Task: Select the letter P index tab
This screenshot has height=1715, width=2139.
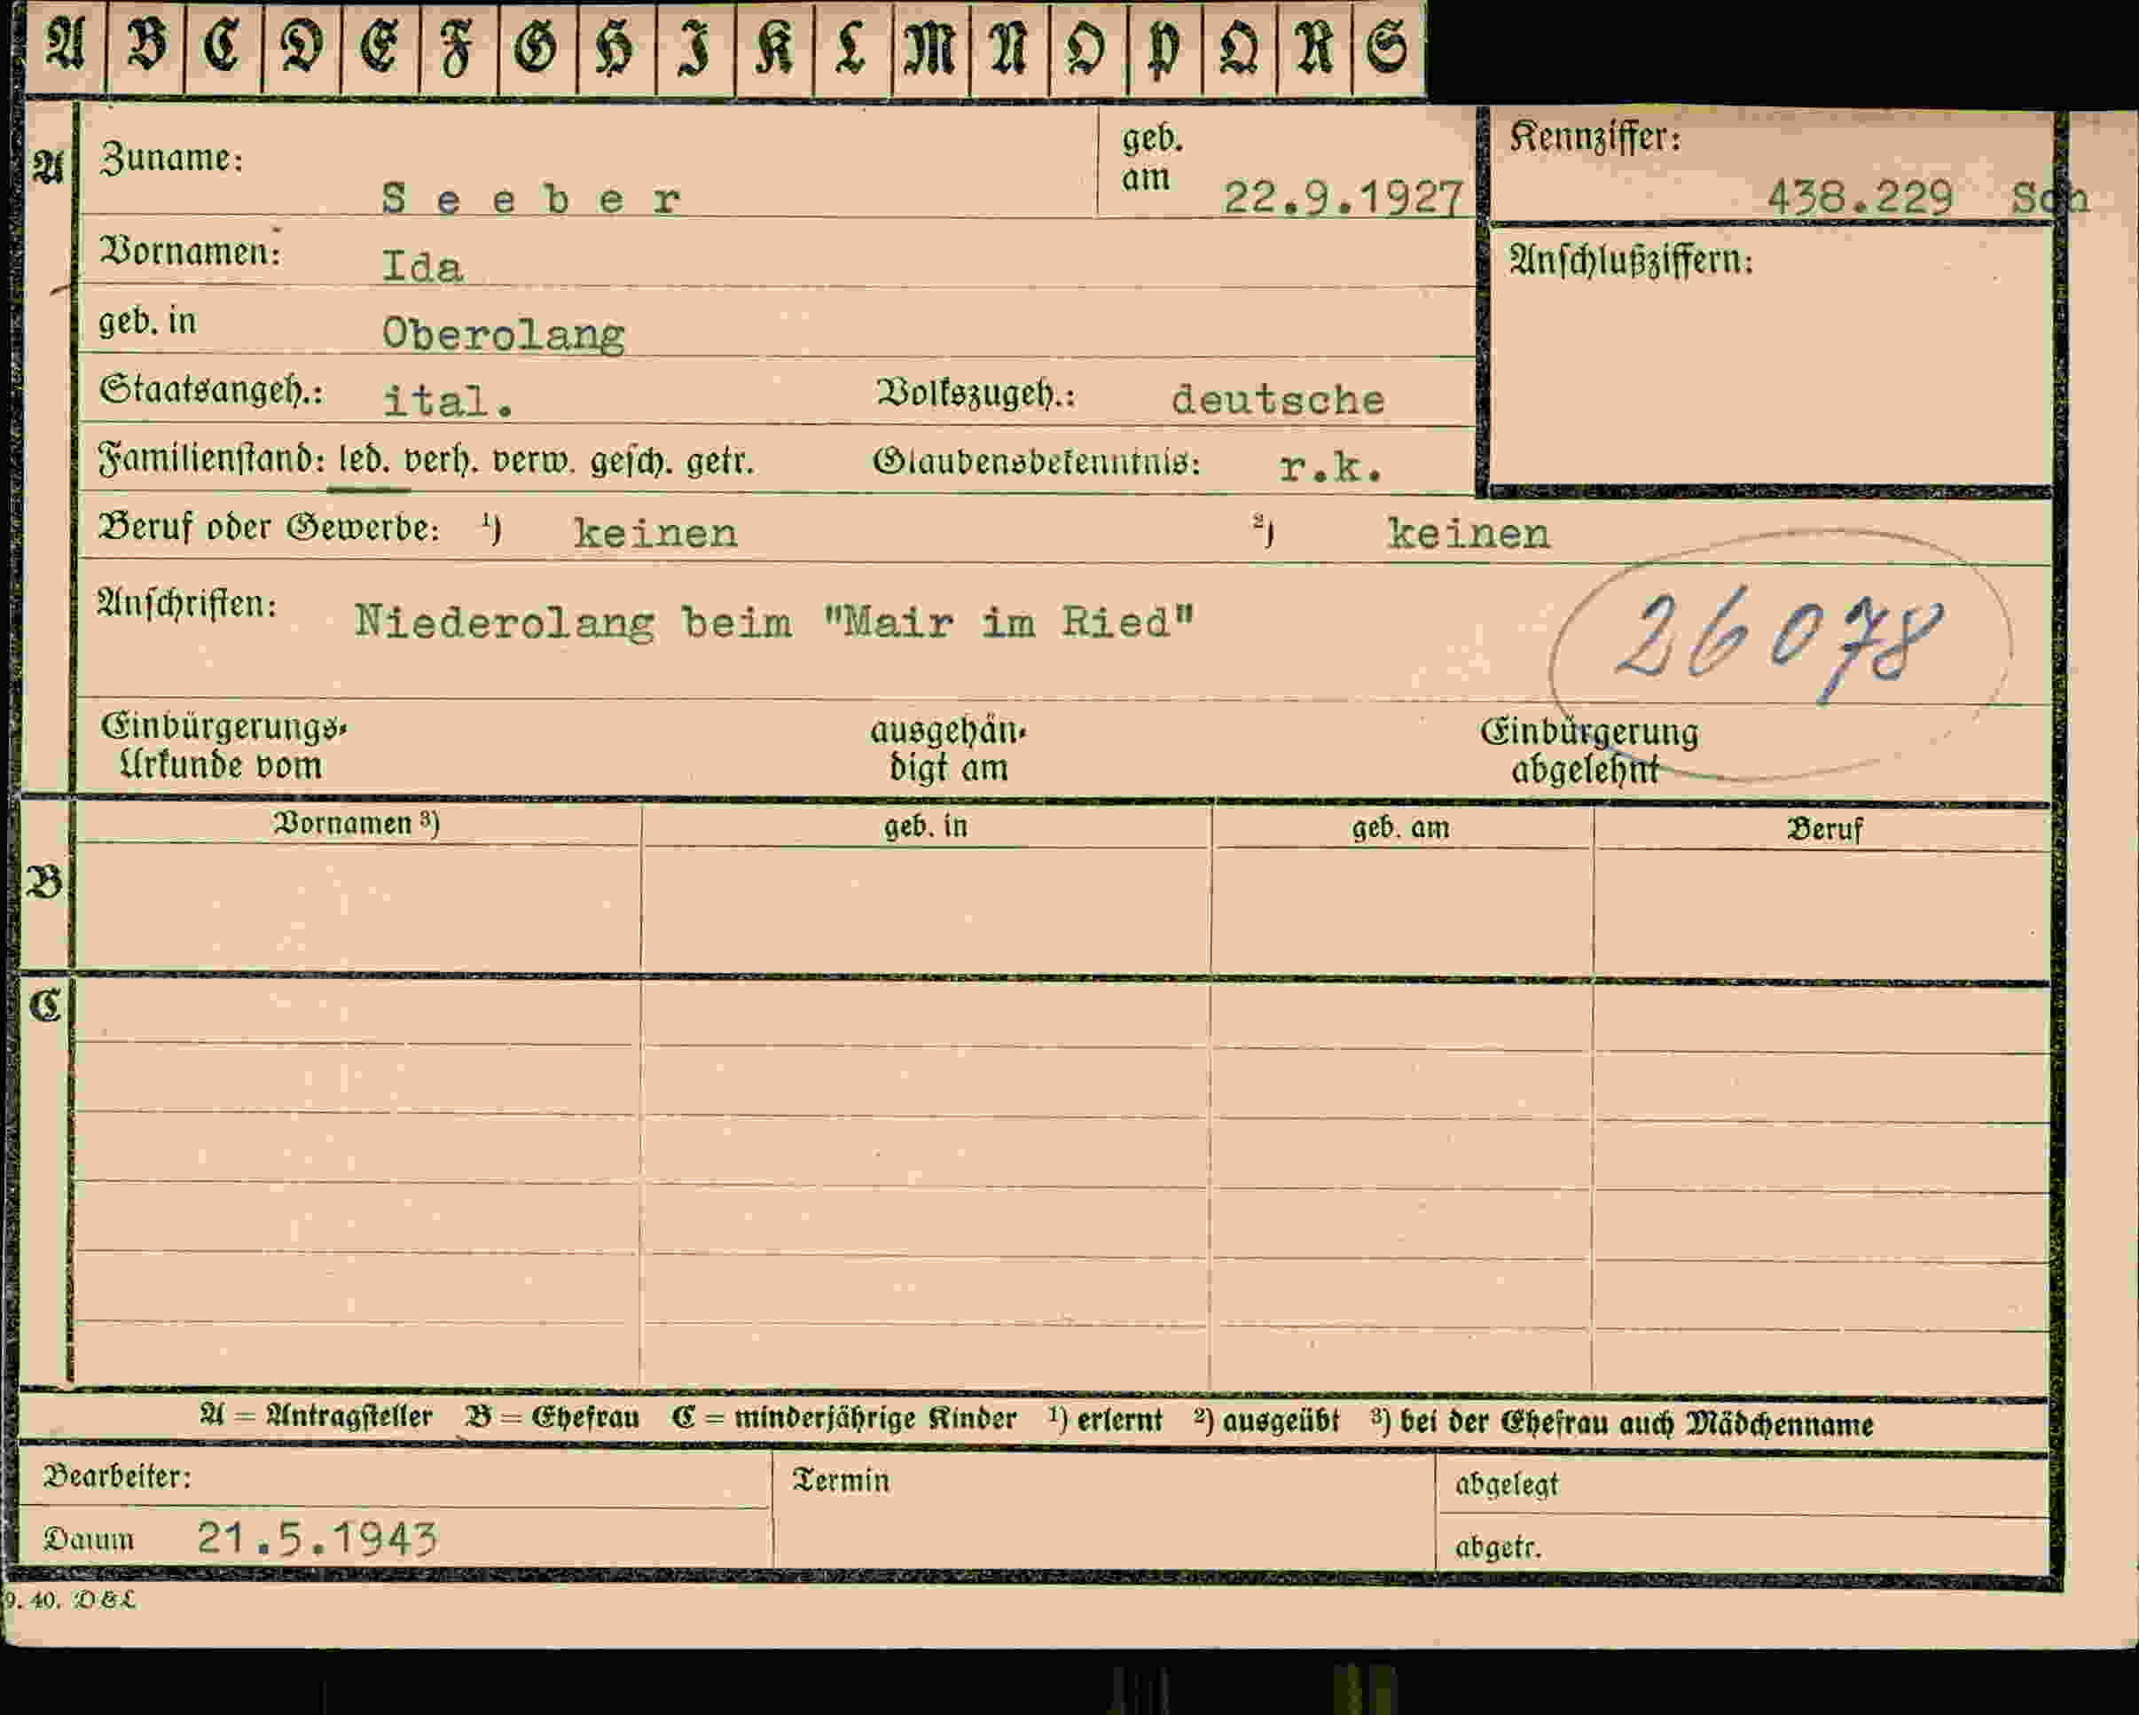Action: [x=1164, y=47]
